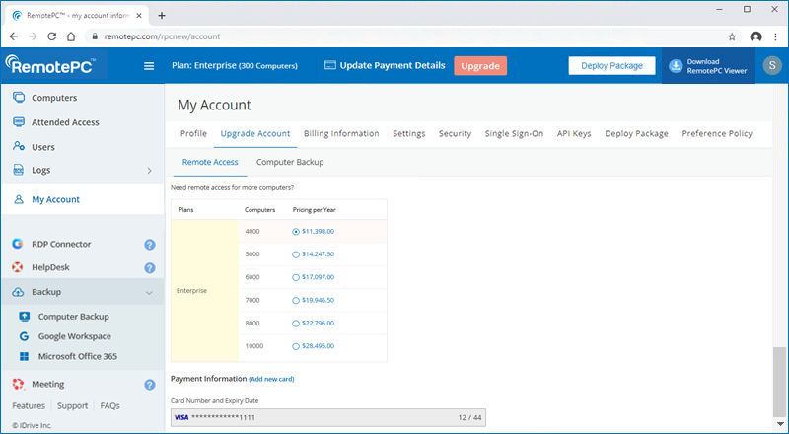Reload the page in browser

click(50, 36)
